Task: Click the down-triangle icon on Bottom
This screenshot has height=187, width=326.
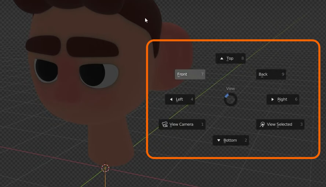Action: [x=219, y=140]
